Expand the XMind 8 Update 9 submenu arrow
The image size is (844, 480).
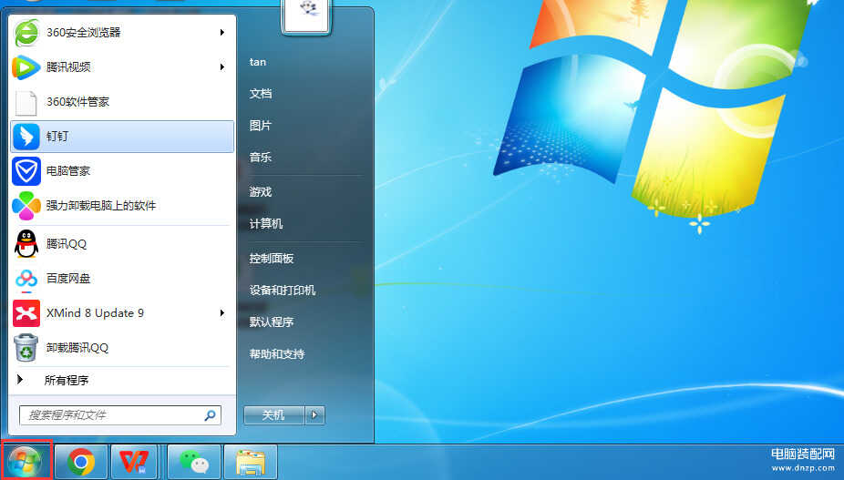click(x=221, y=312)
